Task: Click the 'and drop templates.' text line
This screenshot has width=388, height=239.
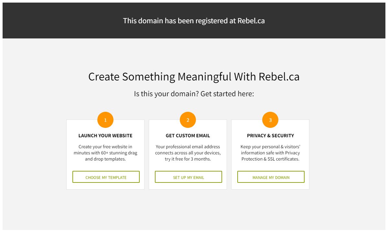Action: 105,159
